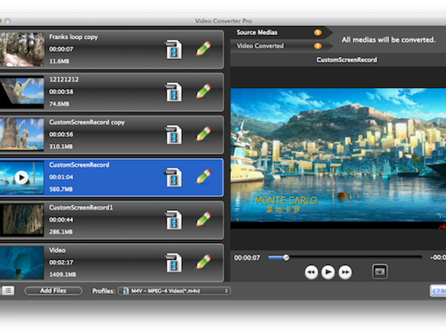Take a snapshot with the camera button
446x335 pixels.
tap(379, 272)
